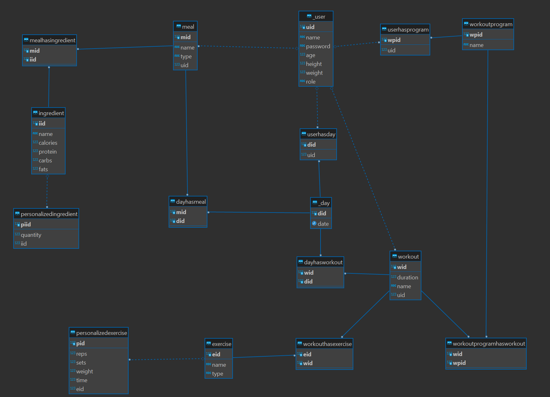Click the table icon in the _user header
The width and height of the screenshot is (550, 397).
click(309, 16)
